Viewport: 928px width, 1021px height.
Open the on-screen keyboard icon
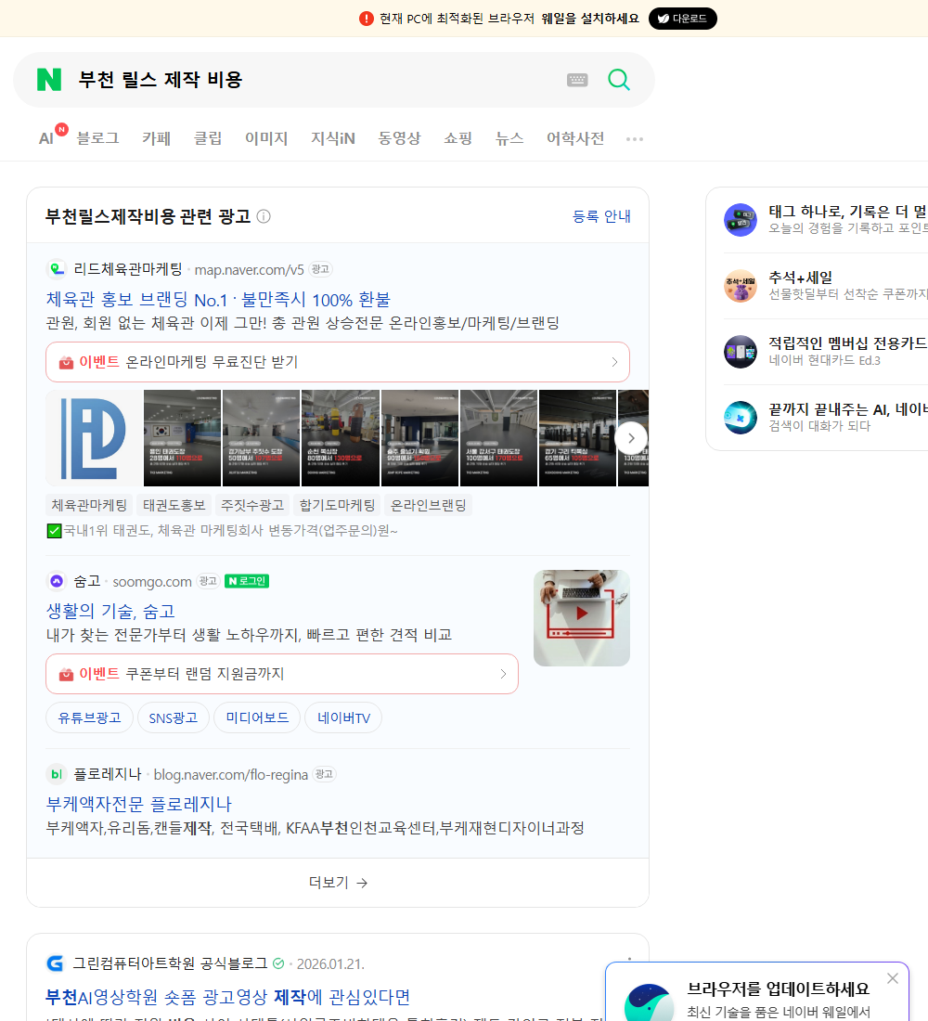coord(577,80)
